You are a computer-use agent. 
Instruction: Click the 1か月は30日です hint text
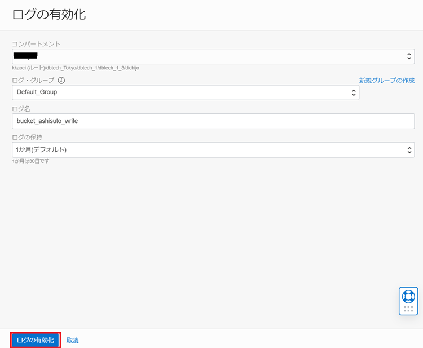31,161
